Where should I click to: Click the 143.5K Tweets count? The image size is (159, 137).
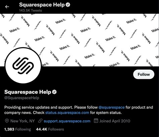click(x=31, y=10)
